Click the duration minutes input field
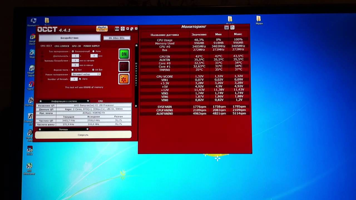Image resolution: width=356 pixels, height=200 pixels. [94, 56]
